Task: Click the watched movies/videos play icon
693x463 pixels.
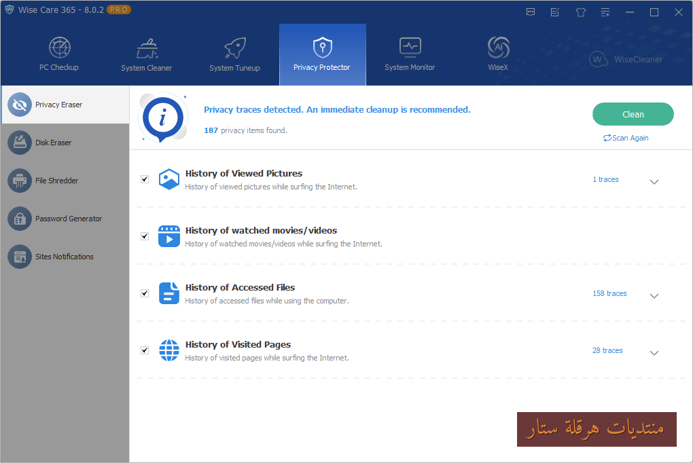Action: [168, 236]
